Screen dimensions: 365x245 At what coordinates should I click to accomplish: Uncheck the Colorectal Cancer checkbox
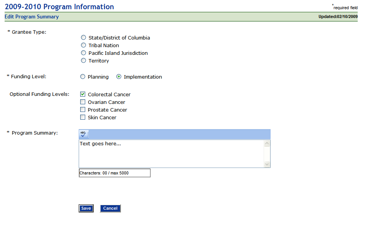tap(83, 94)
